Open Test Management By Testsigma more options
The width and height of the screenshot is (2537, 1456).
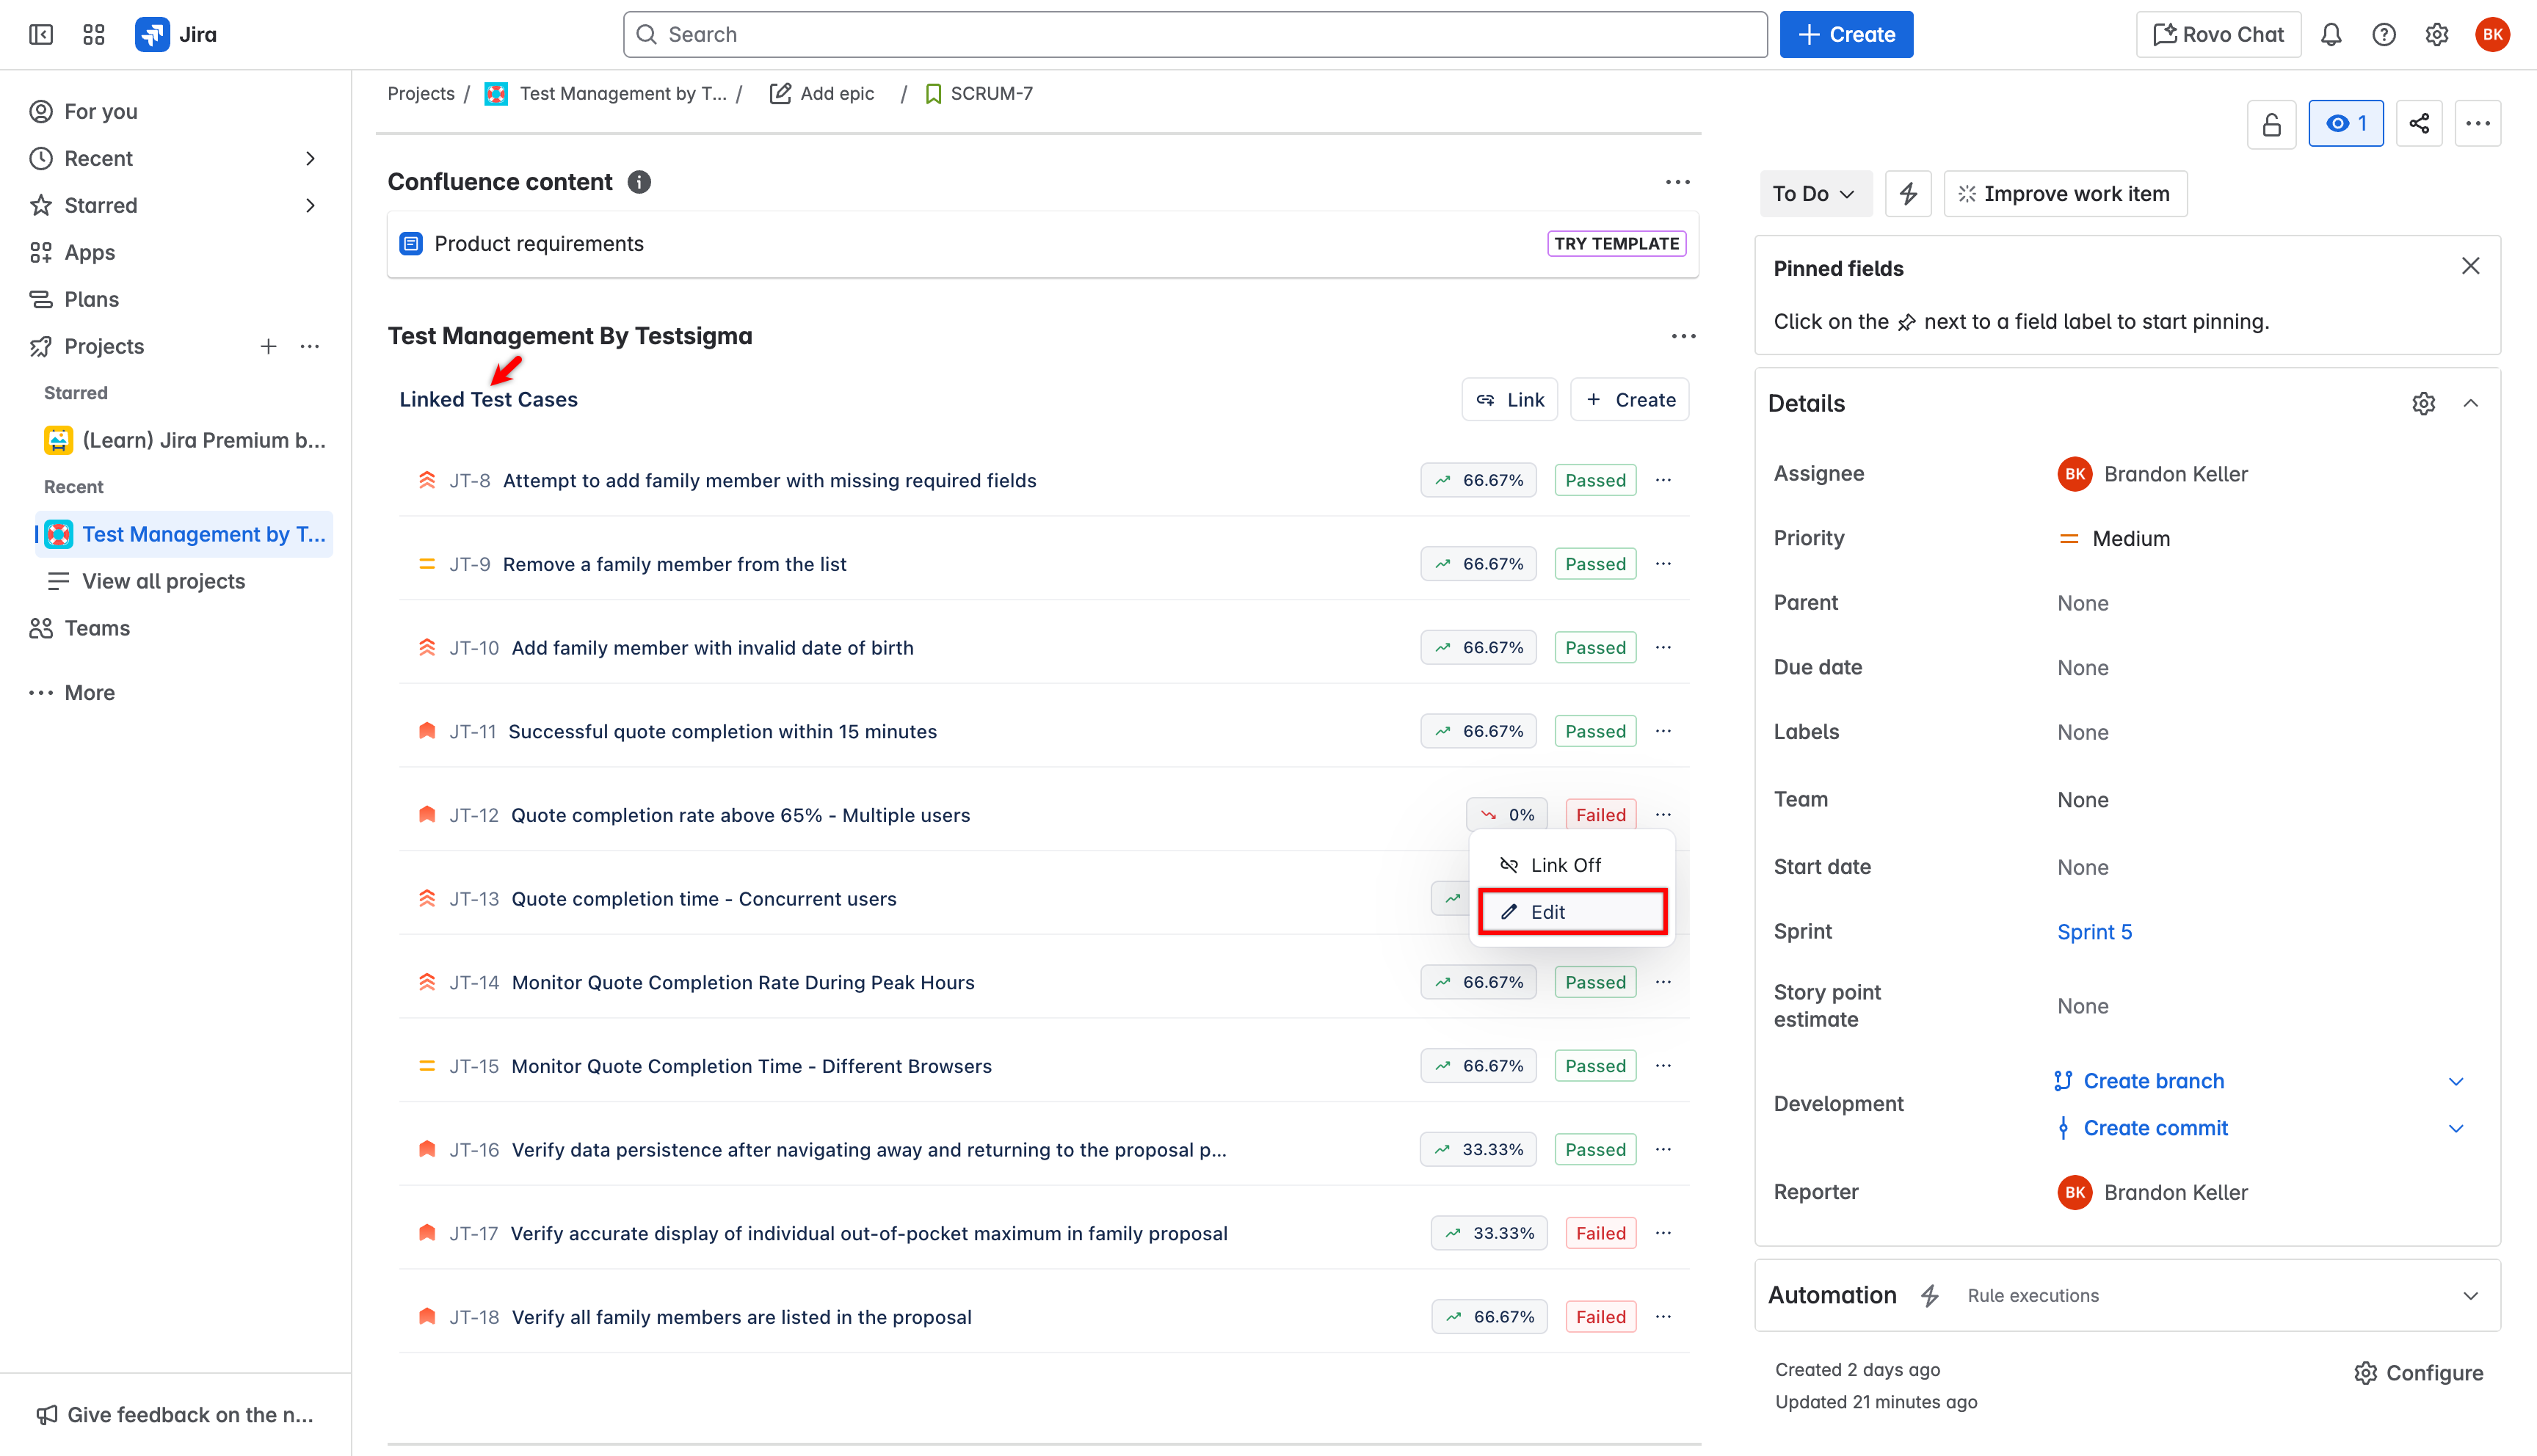point(1683,336)
